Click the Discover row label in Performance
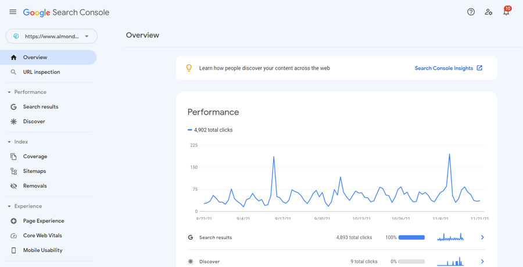This screenshot has height=267, width=523. tap(209, 262)
